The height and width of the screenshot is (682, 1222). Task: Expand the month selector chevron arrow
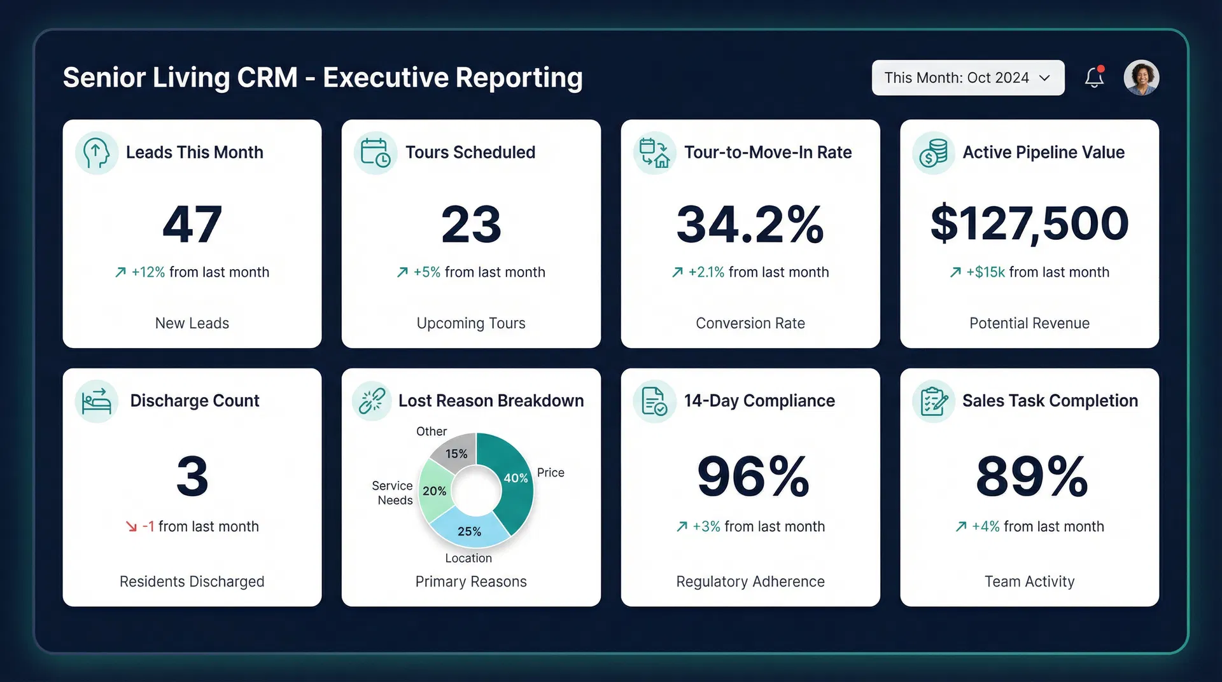tap(1044, 78)
